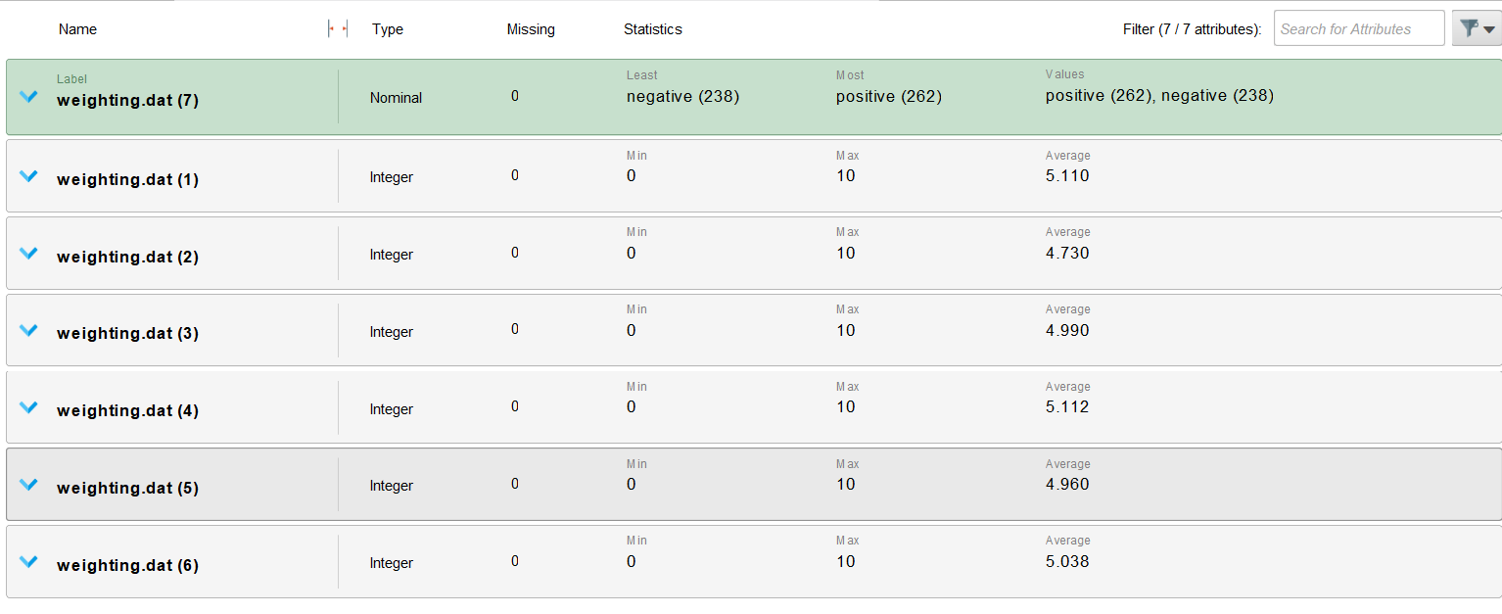
Task: Expand the weighting.dat (7) label row
Action: point(28,96)
